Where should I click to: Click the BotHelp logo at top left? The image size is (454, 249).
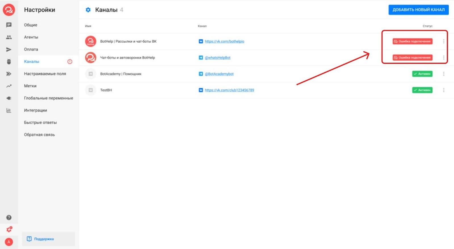9,10
